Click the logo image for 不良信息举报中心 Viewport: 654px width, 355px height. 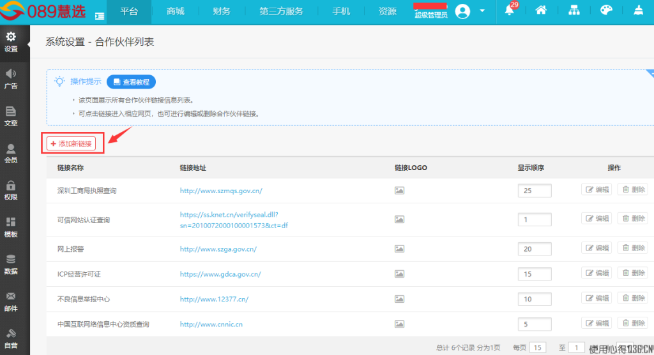[400, 299]
